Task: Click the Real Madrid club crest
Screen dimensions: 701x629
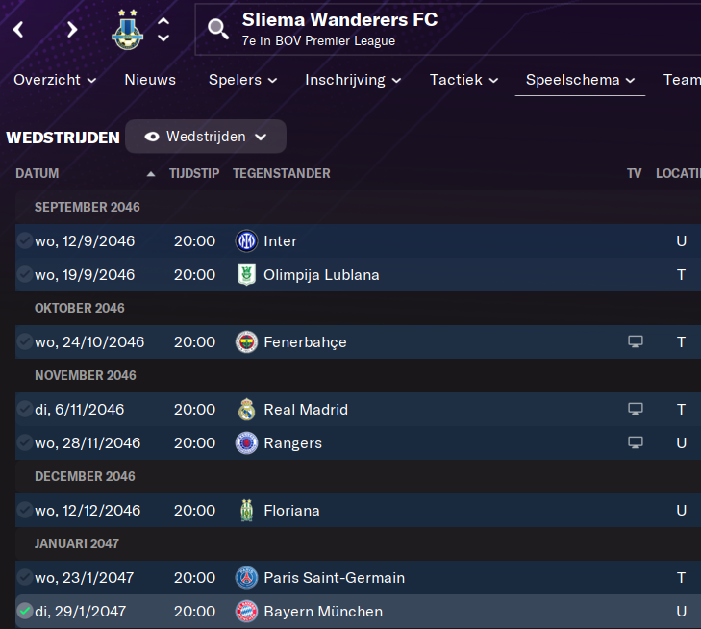Action: click(x=247, y=410)
